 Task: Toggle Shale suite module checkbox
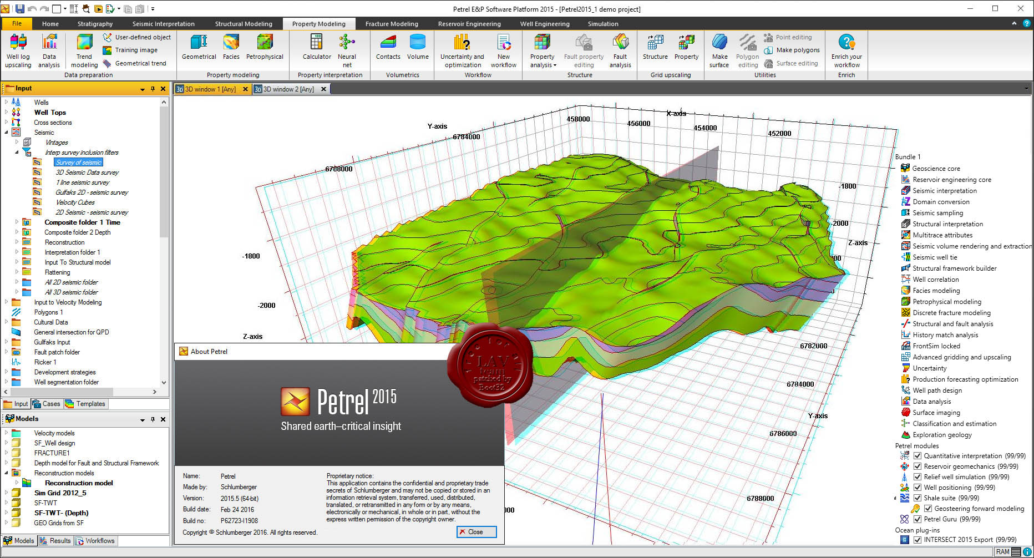pos(918,498)
